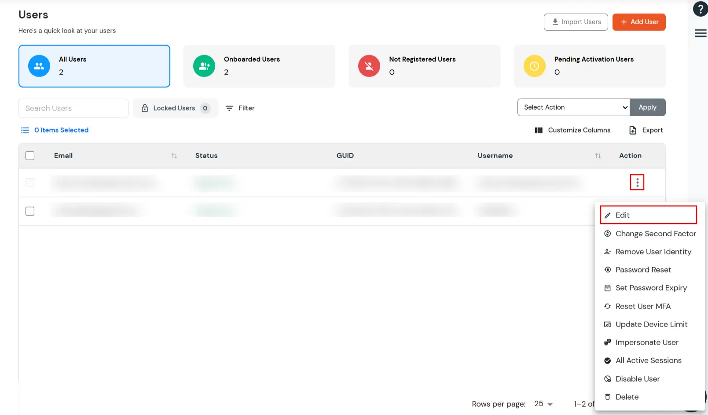Tick the second user row checkbox
This screenshot has height=415, width=708.
(x=30, y=211)
